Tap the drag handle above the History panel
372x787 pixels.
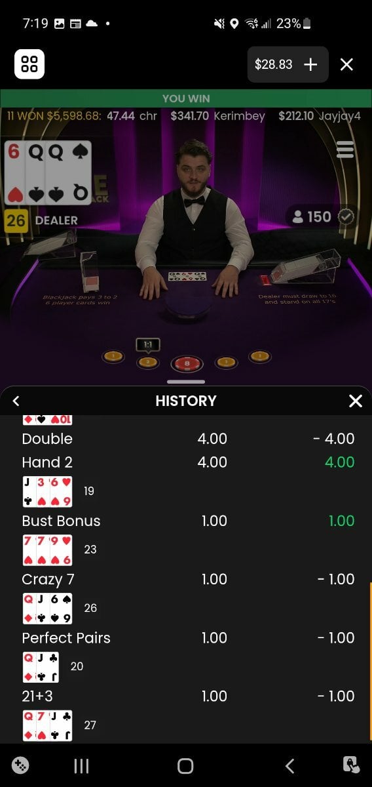point(186,382)
